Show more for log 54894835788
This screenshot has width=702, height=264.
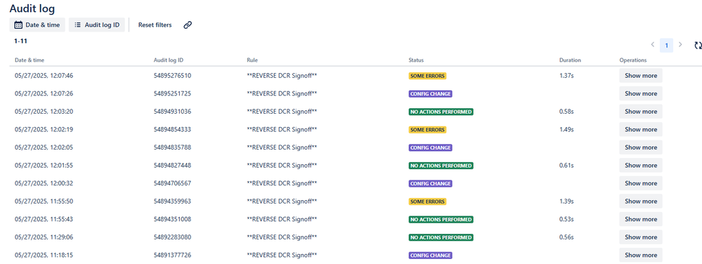point(641,147)
